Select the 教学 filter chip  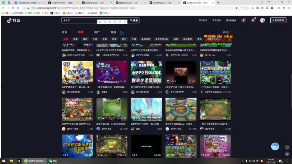pyautogui.click(x=114, y=39)
